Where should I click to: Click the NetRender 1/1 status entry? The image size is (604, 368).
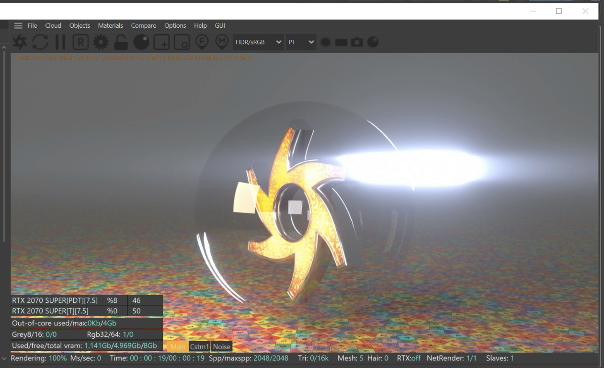(x=452, y=358)
